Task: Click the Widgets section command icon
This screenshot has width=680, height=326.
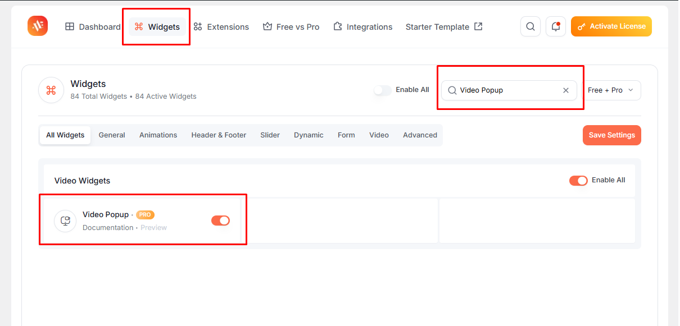Action: pos(51,90)
